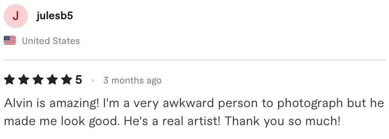
Task: Select the United States country label
Action: 51,41
